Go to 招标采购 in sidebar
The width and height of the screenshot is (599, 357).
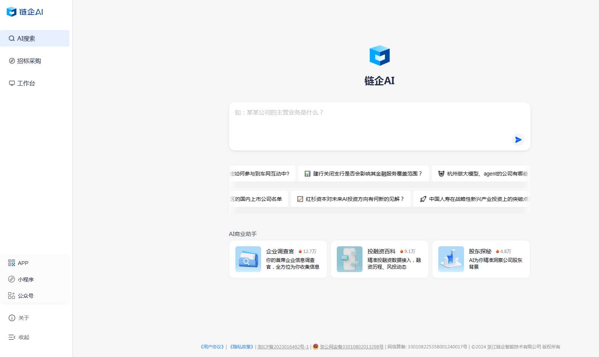point(35,61)
